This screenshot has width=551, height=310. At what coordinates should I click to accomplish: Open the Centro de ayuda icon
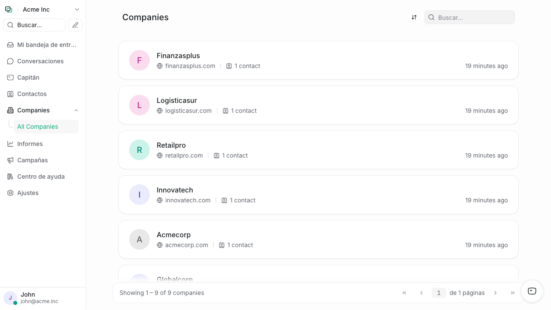coord(10,177)
